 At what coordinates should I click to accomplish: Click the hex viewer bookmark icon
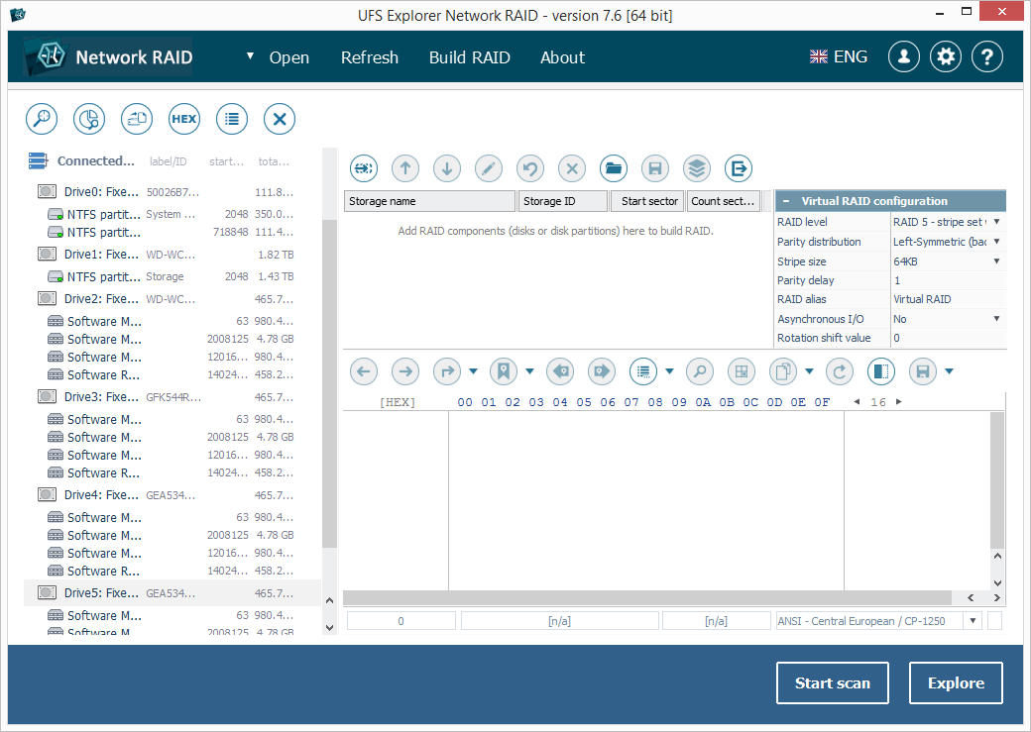coord(504,371)
